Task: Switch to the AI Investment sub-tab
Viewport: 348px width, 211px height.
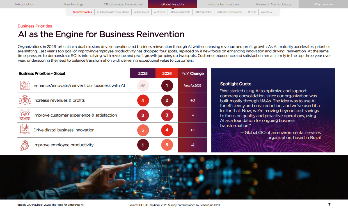Action: [142, 12]
